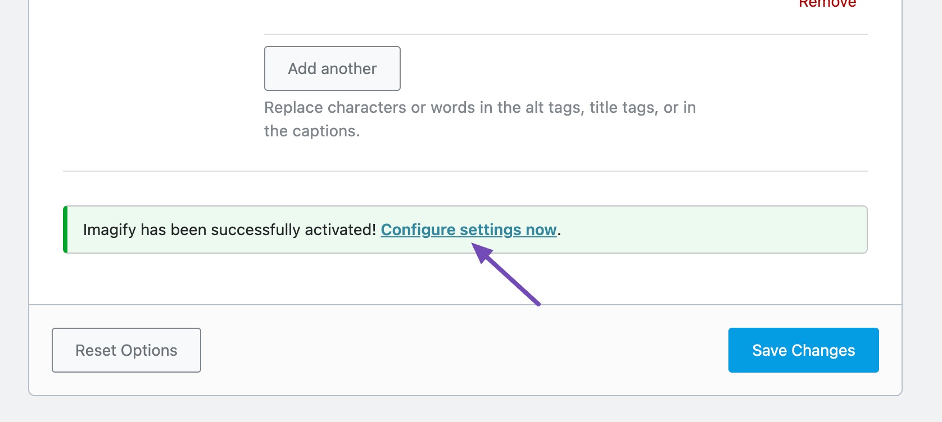This screenshot has height=422, width=942.
Task: Select the Configure settings now underlined text
Action: 469,230
